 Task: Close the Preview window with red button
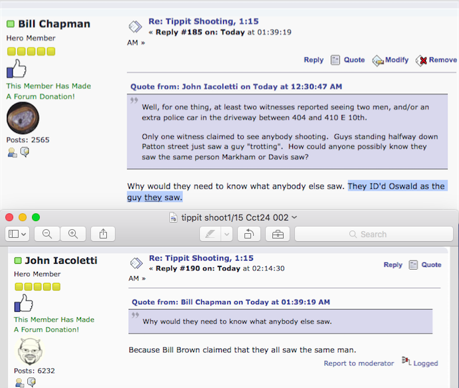tap(9, 217)
